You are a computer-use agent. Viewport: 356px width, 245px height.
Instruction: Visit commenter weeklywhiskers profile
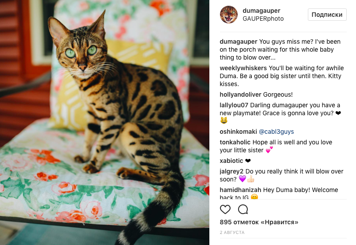click(243, 68)
